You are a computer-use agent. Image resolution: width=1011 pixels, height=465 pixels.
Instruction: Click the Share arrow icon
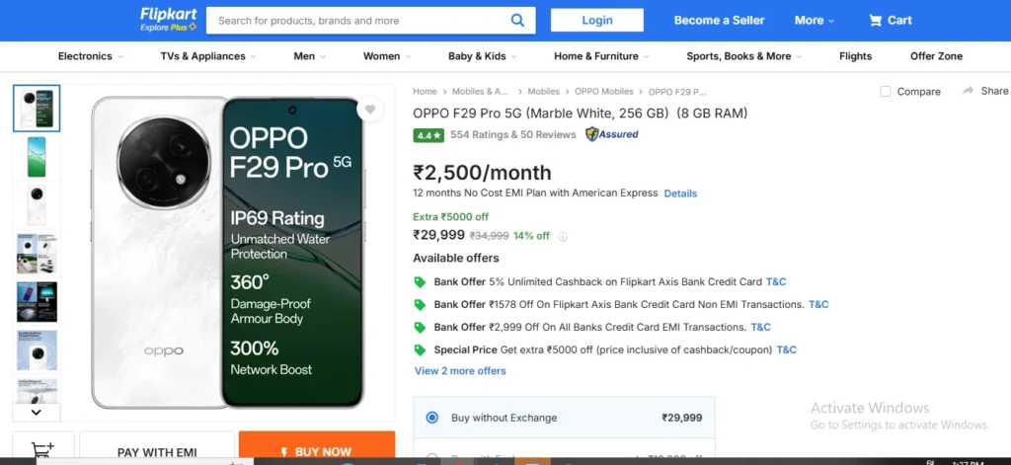tap(968, 91)
